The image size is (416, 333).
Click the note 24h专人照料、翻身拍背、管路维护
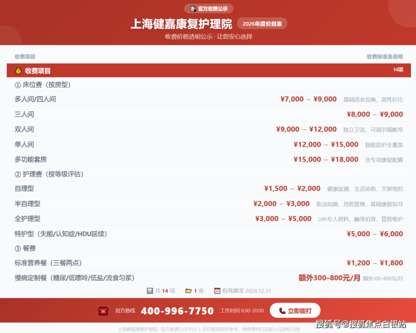[x=360, y=219]
